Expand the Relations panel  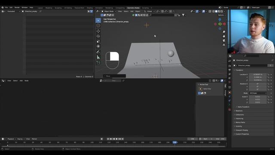(239, 111)
